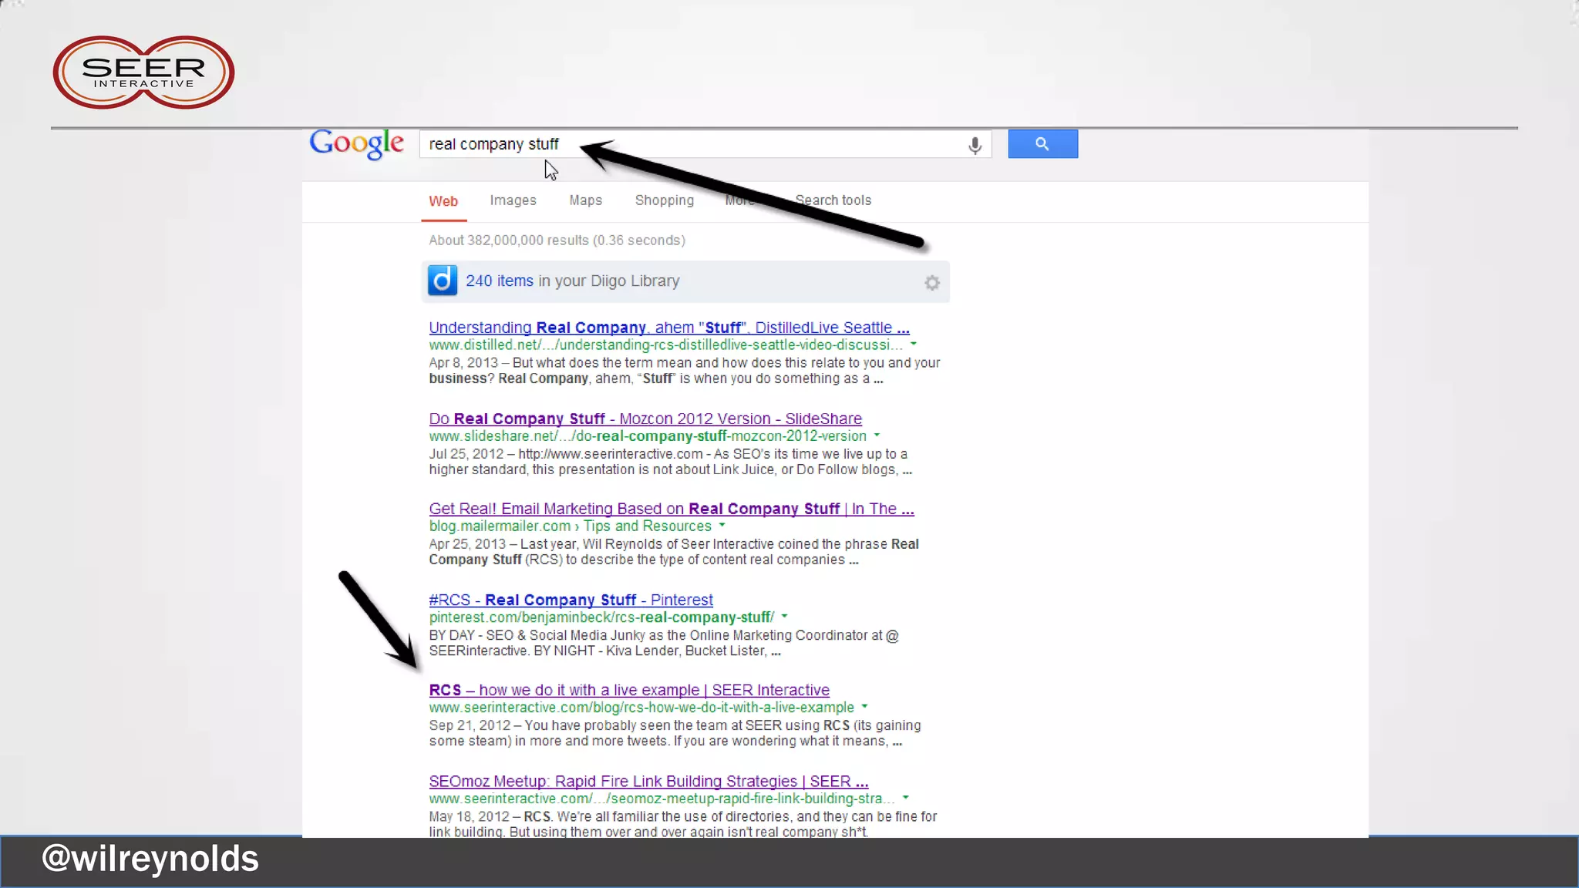Click the 240 items Diigo Library link
Screen dimensions: 1579x888
click(x=499, y=281)
